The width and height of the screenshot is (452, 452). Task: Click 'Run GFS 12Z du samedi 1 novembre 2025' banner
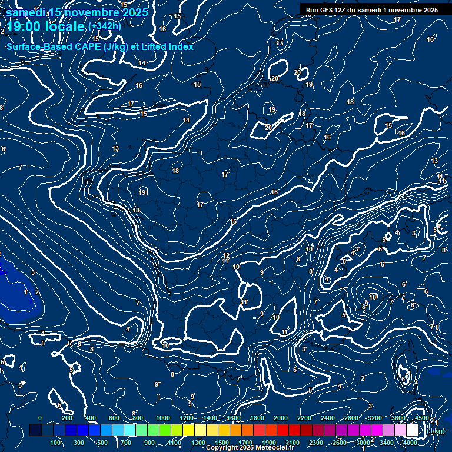point(372,10)
